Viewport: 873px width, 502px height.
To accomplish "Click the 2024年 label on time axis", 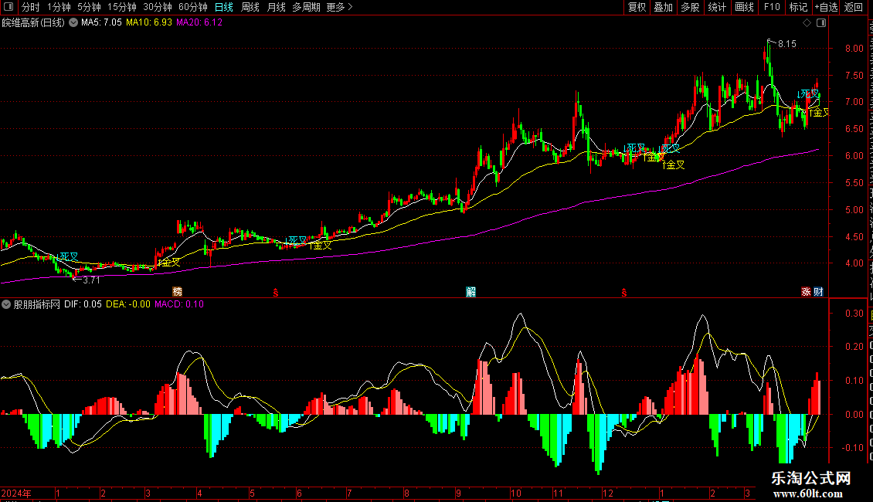I will [x=16, y=493].
